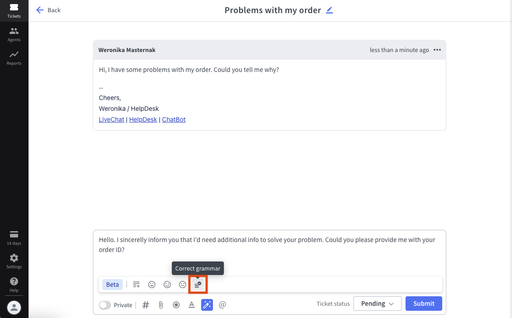Open message options three-dot menu

point(437,50)
